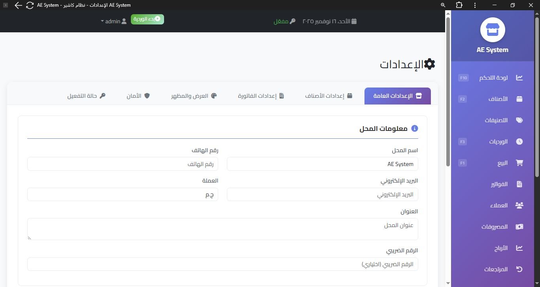Open العملاء with the customers group icon
The width and height of the screenshot is (540, 287).
point(519,205)
